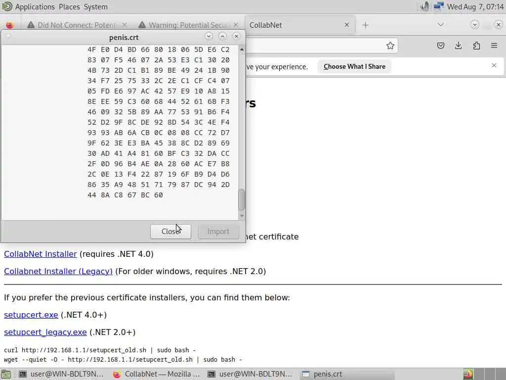Click the wget setupcert_old.sh command text
This screenshot has height=380, width=506.
point(123,360)
